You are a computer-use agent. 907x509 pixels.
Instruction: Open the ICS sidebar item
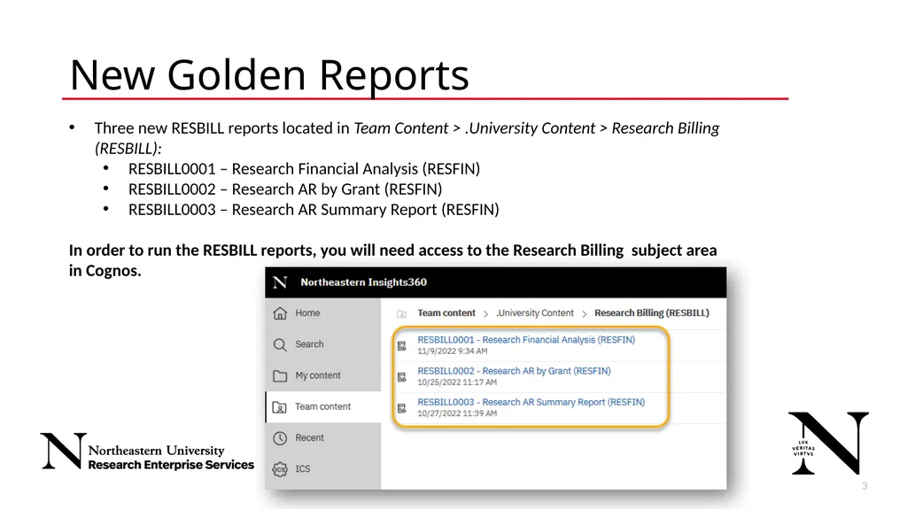point(322,469)
